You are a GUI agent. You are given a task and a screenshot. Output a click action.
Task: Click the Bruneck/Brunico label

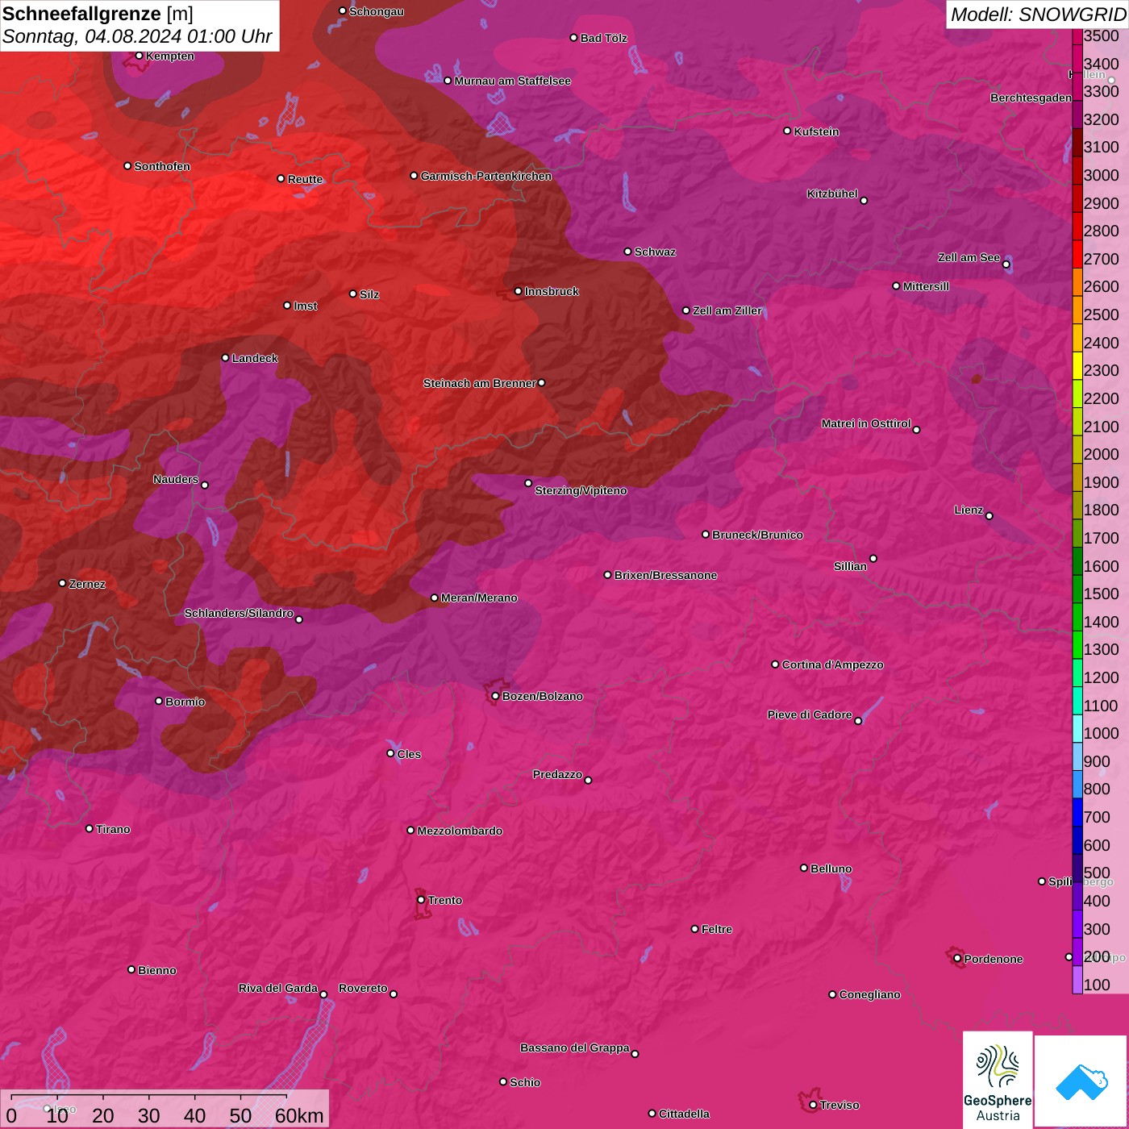[757, 535]
